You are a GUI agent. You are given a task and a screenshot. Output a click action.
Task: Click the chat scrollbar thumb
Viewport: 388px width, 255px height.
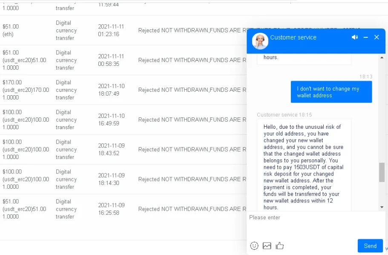point(382,172)
